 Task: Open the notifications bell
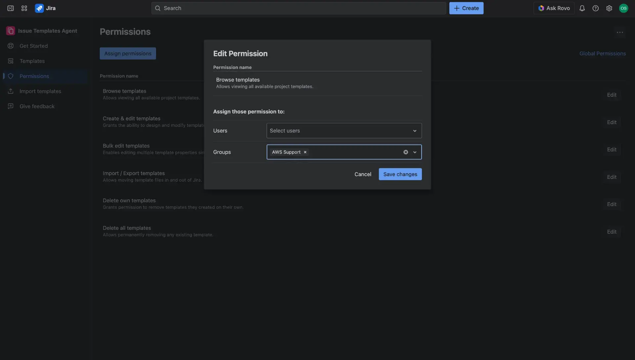tap(582, 8)
